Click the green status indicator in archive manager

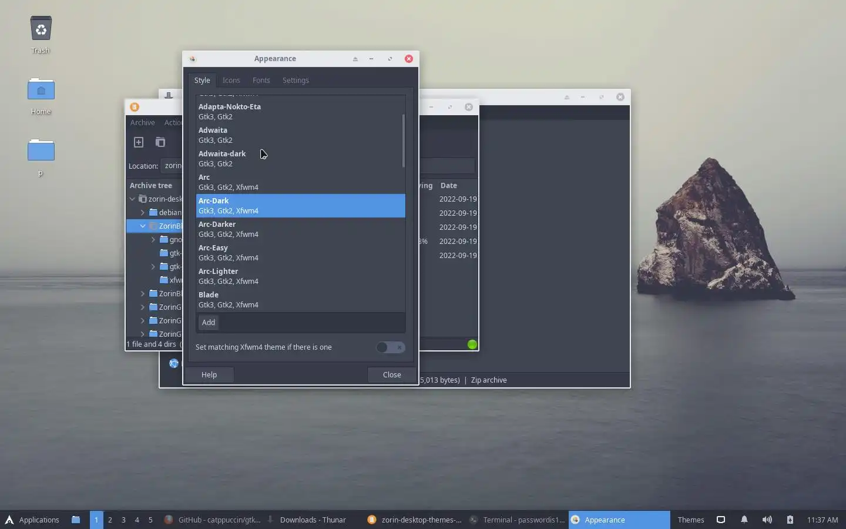pyautogui.click(x=472, y=344)
